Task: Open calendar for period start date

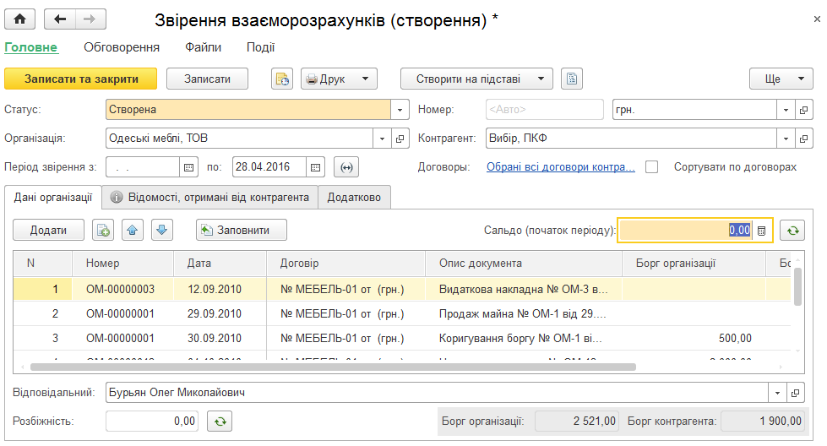Action: [x=188, y=167]
